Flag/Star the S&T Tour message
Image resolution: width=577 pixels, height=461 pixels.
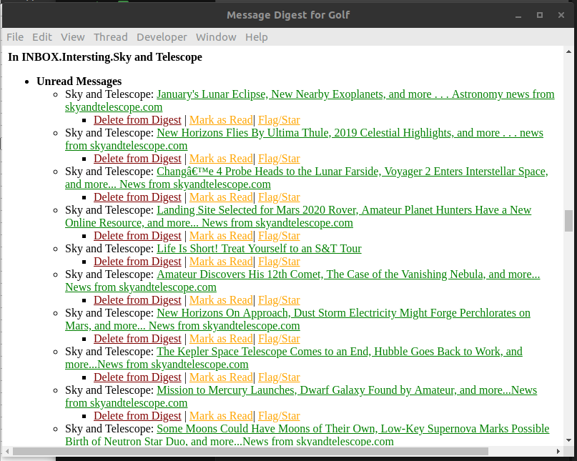[x=279, y=262]
